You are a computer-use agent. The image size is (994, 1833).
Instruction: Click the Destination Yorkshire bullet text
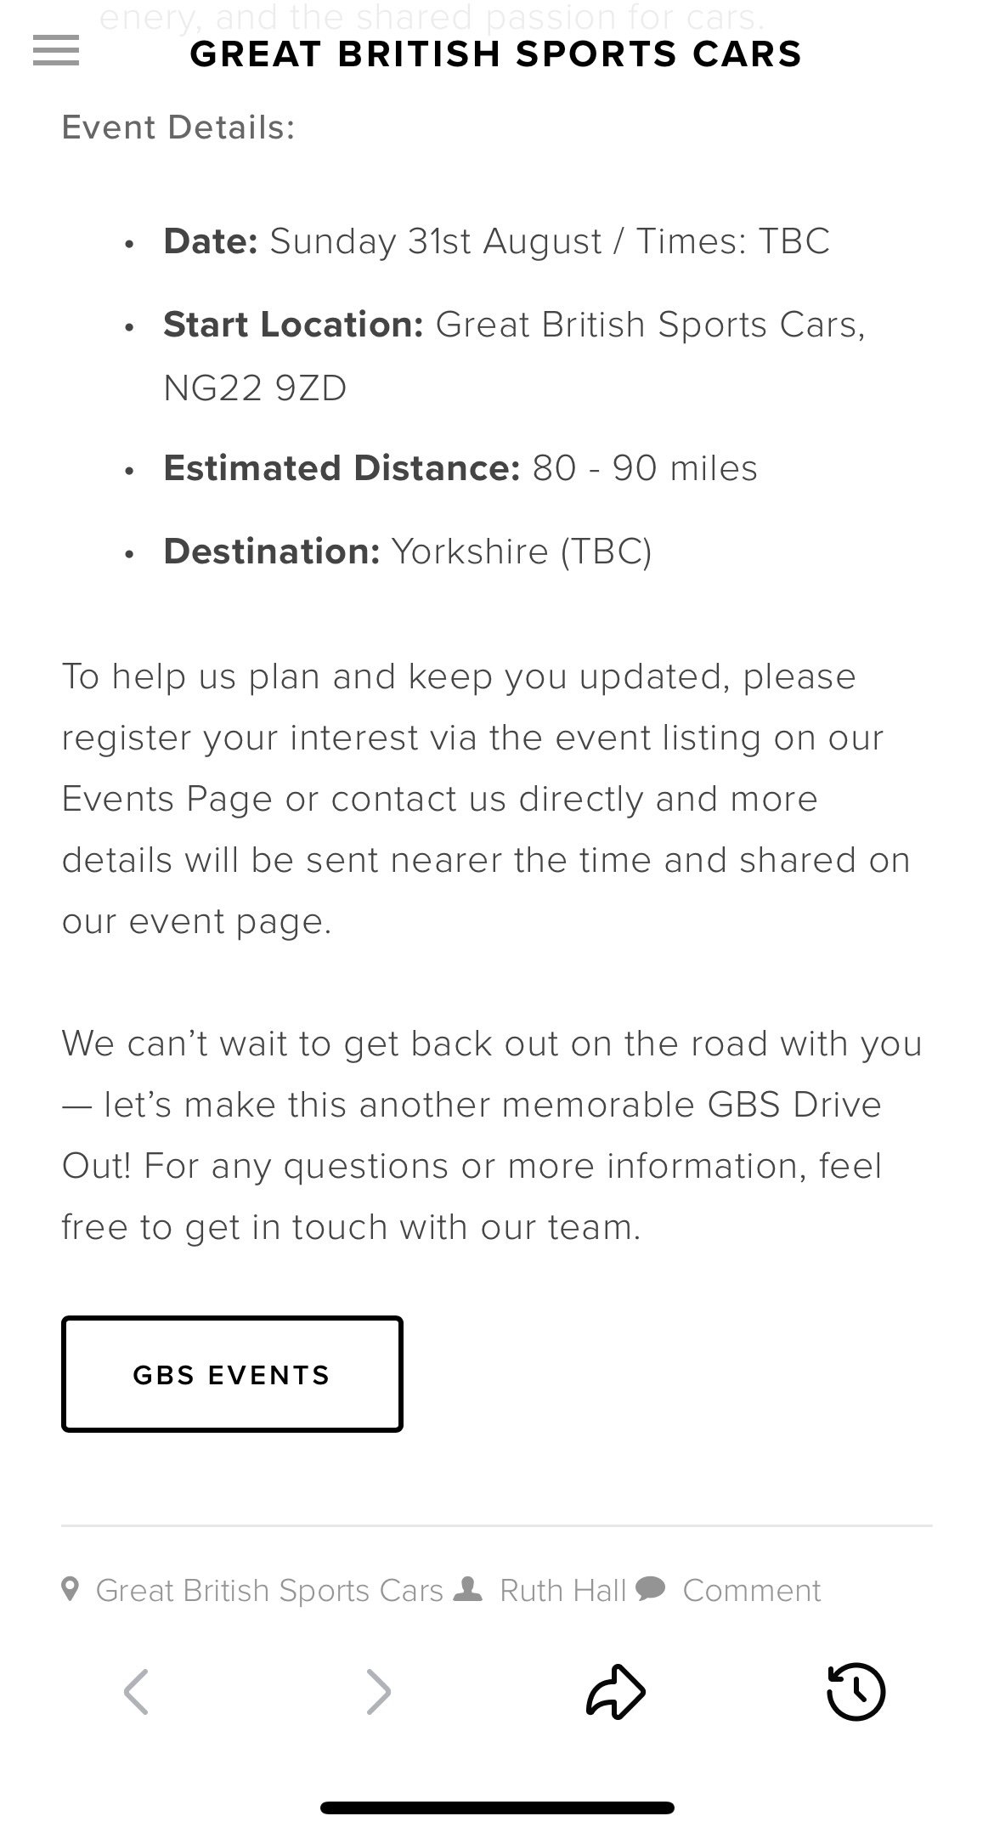tap(407, 552)
